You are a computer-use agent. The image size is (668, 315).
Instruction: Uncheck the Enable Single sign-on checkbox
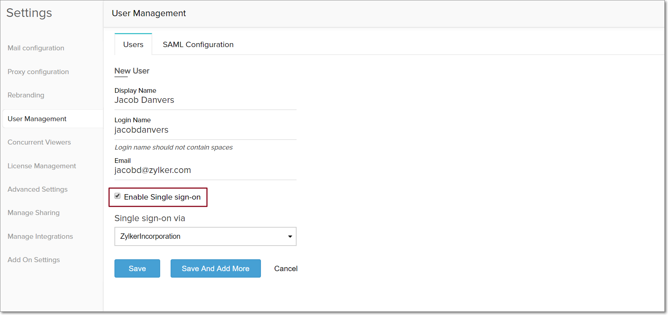coord(118,196)
